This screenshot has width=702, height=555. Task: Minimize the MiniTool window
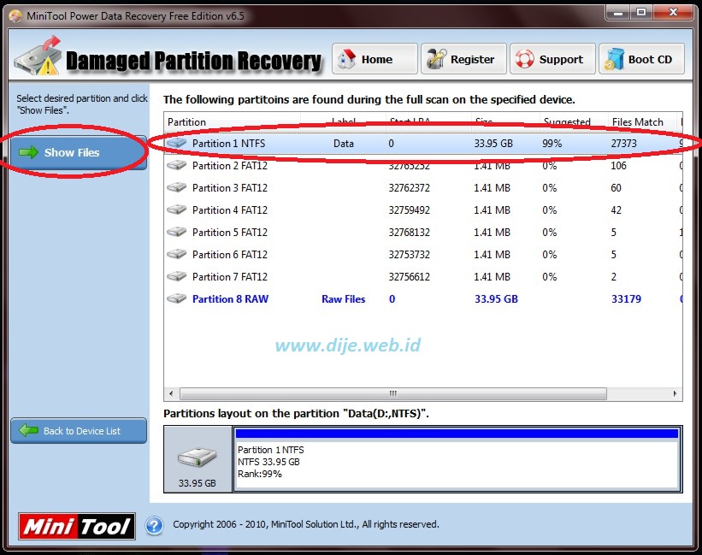coord(618,13)
